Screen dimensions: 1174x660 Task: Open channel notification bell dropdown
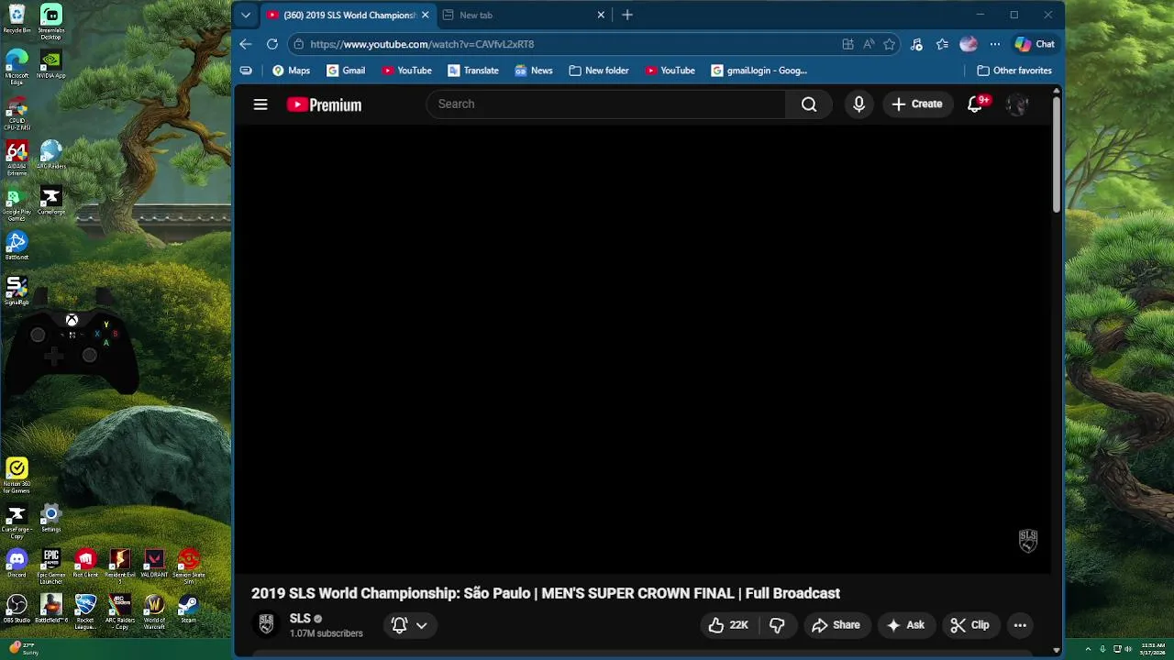pyautogui.click(x=409, y=625)
